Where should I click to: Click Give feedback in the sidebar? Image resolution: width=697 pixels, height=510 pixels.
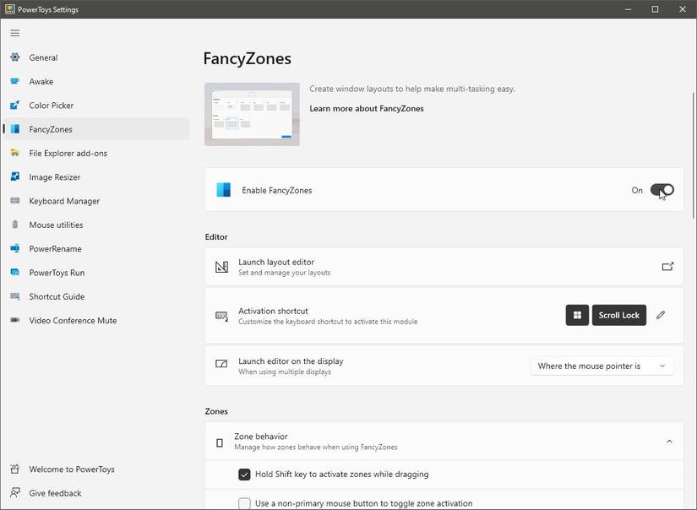point(55,493)
